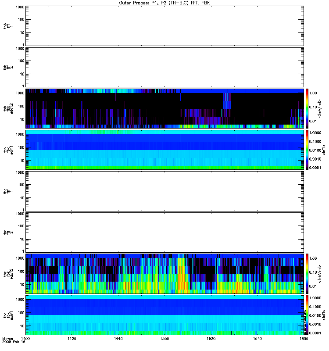Select the empty thc fff 2 panel
329x351 pixels.
point(165,233)
